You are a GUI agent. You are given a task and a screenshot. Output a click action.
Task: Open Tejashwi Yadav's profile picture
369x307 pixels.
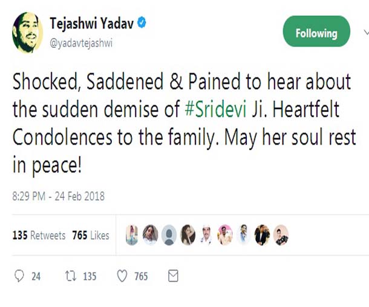pos(28,33)
